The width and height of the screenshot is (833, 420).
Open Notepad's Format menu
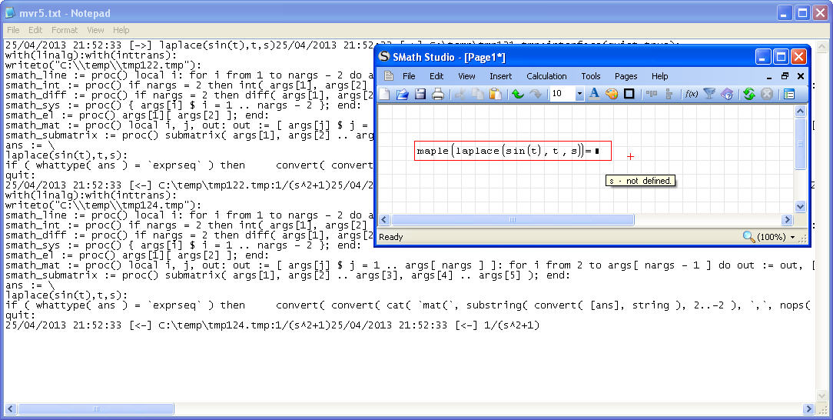(x=65, y=30)
